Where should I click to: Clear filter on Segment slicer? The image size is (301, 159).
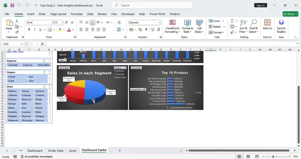(x=49, y=61)
